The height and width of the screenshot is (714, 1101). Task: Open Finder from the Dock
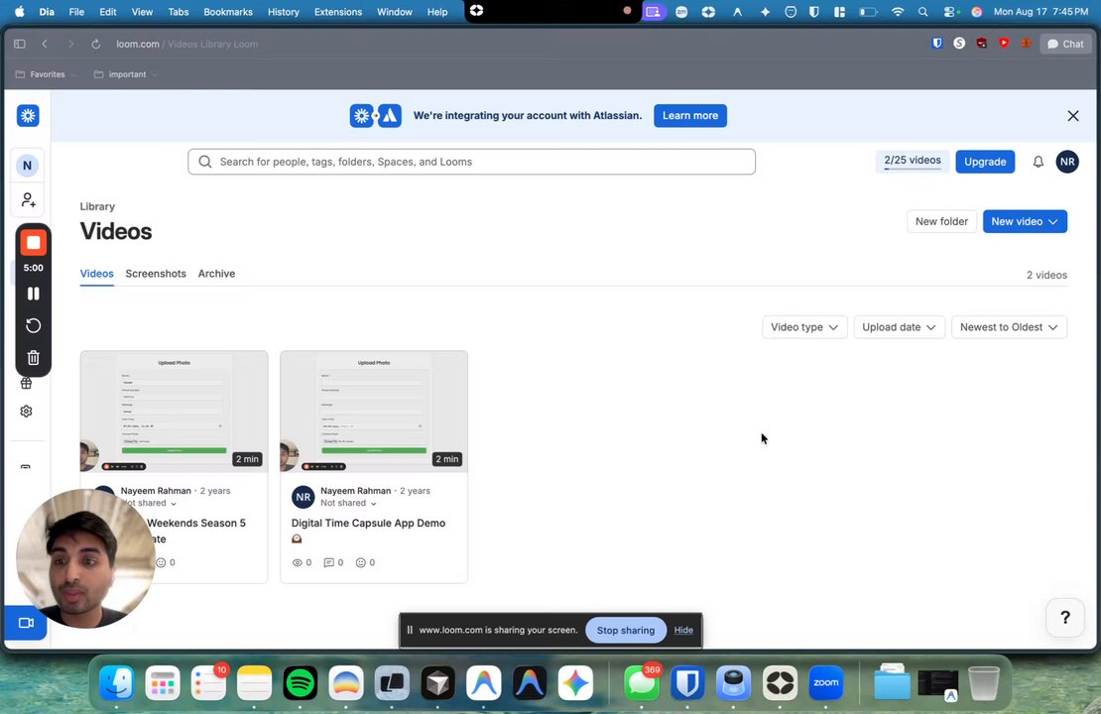pyautogui.click(x=117, y=683)
